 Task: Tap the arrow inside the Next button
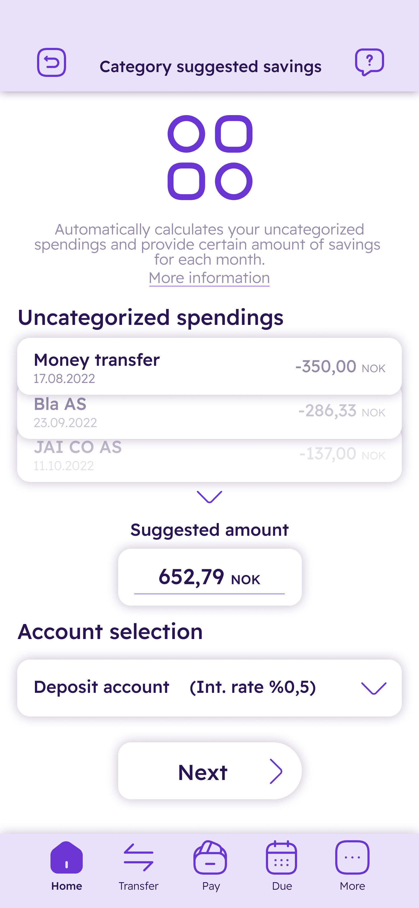point(276,771)
